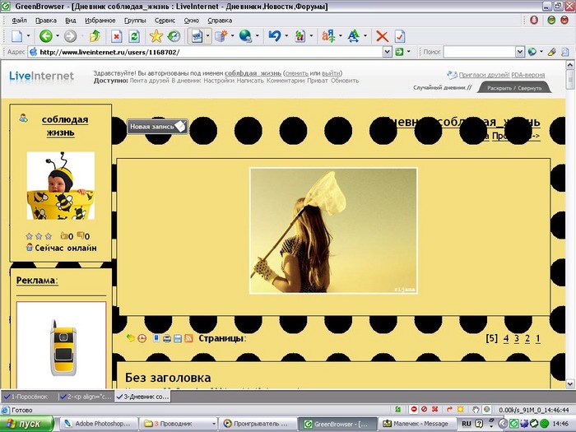Open the Справка menu
Screen dimensions: 576x432
coord(220,21)
